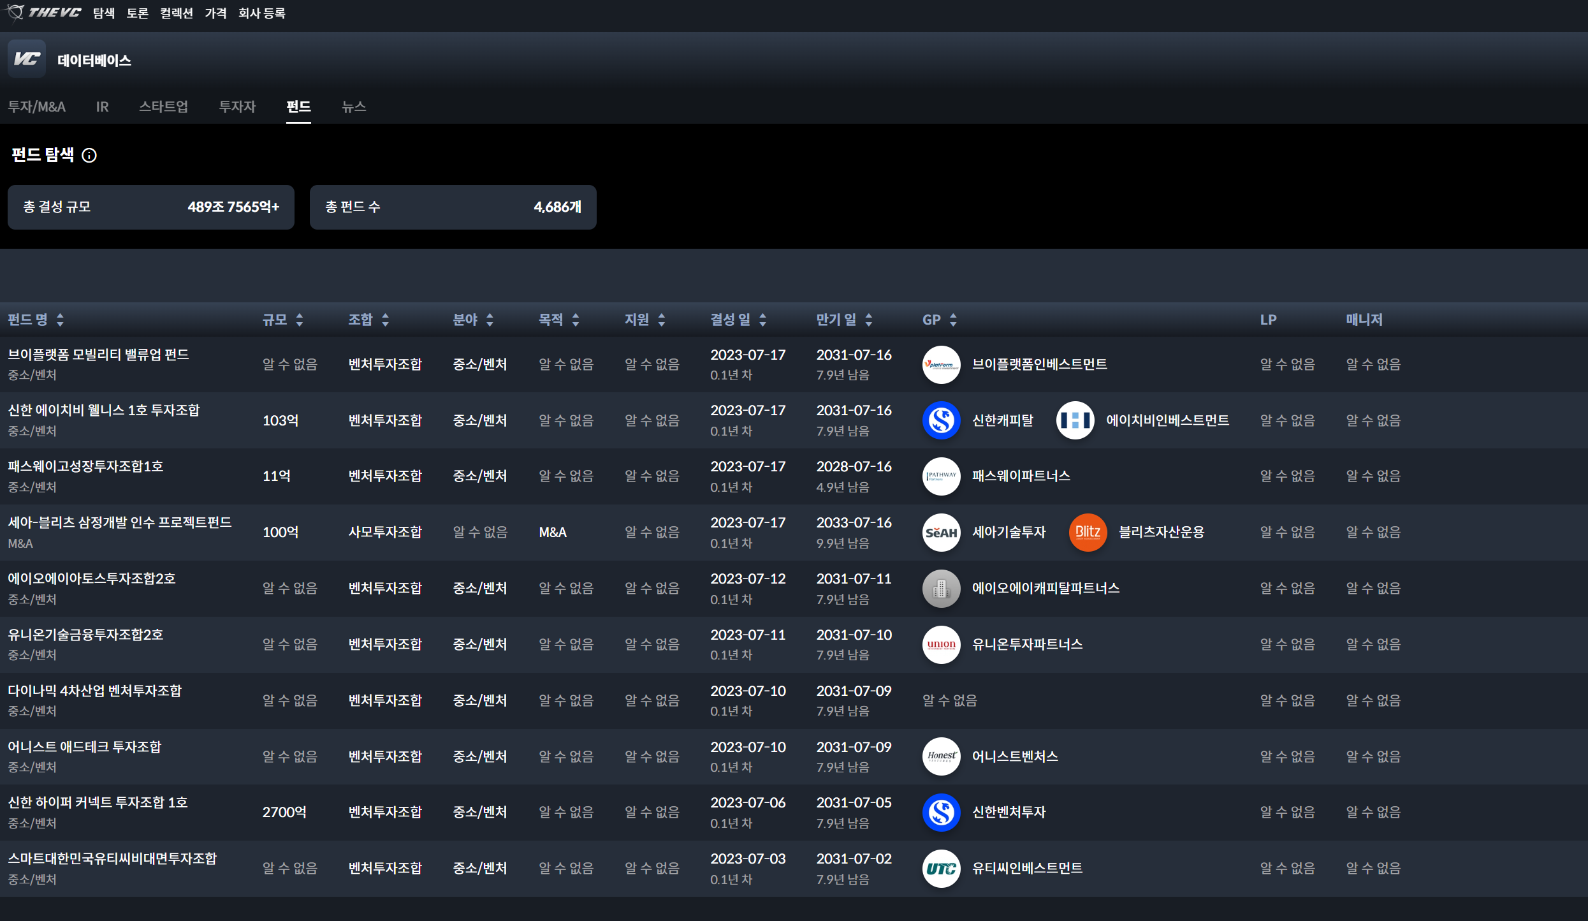Click the VC 데이터베이스 square logo
This screenshot has width=1588, height=921.
tap(27, 59)
